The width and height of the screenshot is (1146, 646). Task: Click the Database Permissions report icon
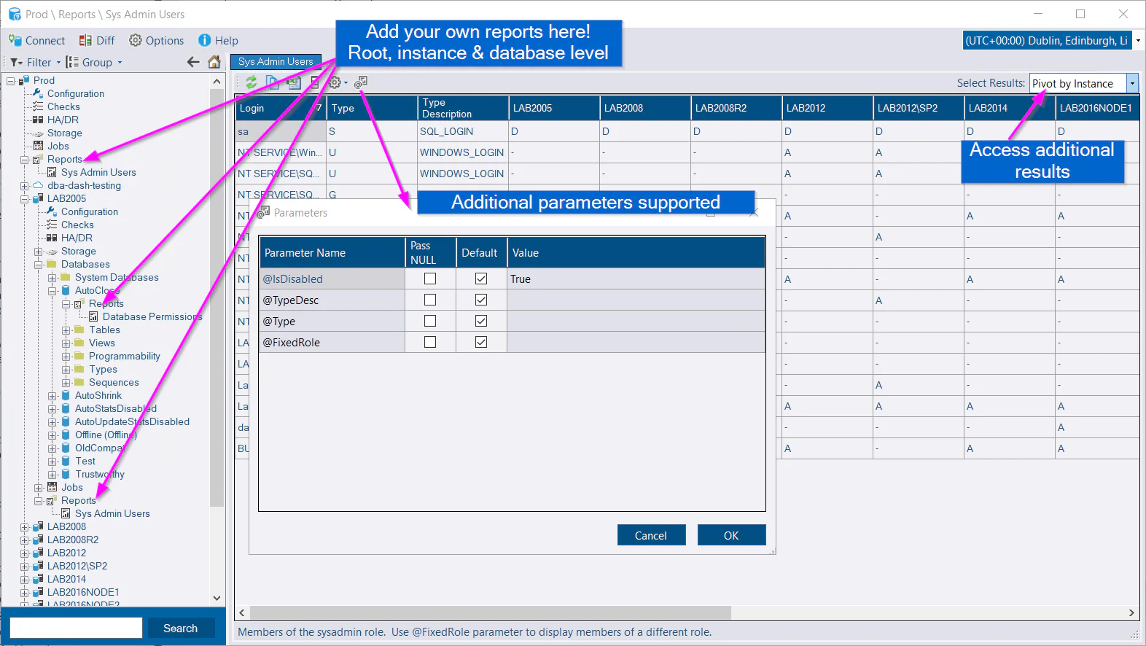[x=93, y=316]
